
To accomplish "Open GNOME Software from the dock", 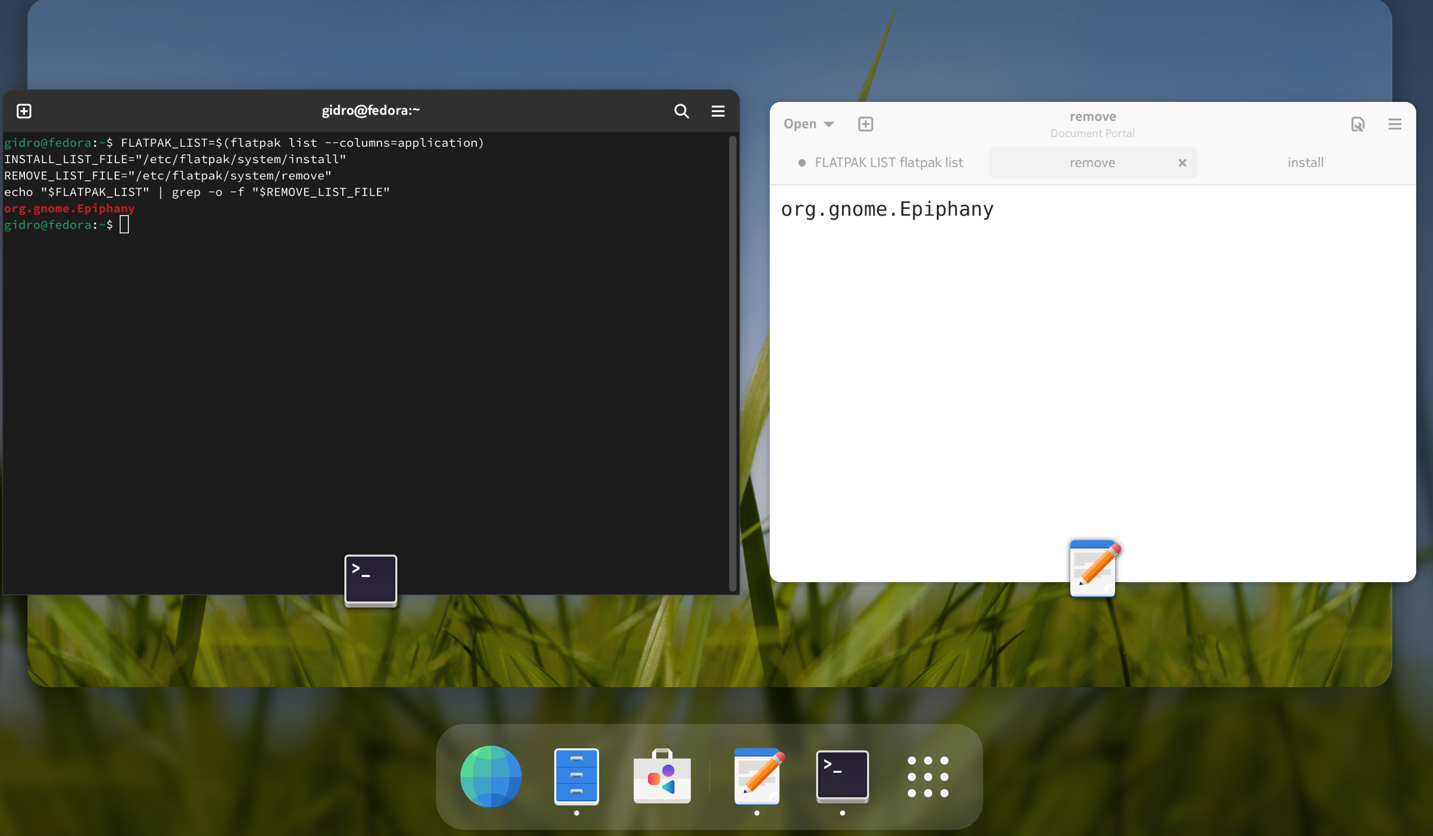I will (661, 776).
